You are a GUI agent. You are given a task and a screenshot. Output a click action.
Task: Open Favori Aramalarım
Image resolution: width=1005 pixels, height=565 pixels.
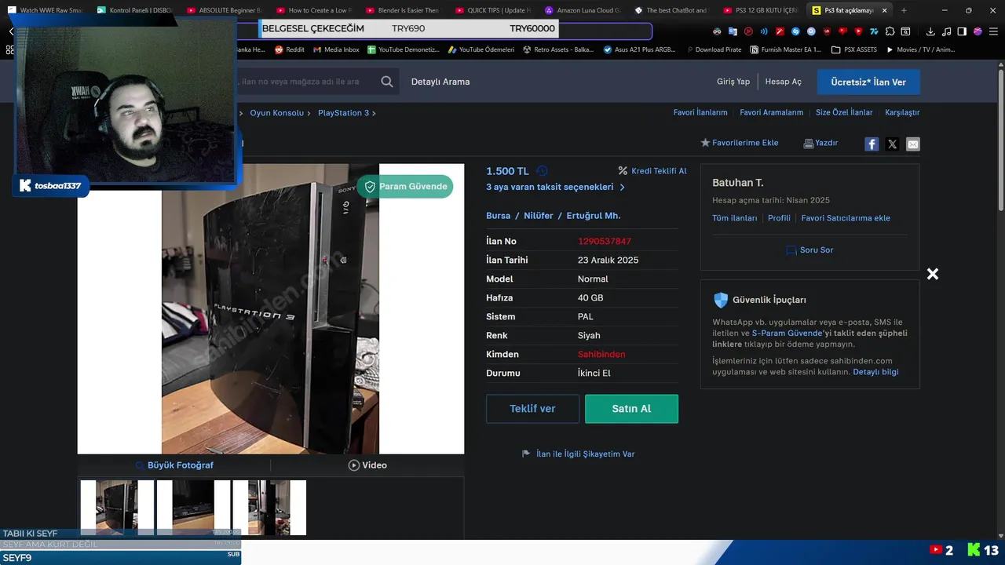(771, 112)
